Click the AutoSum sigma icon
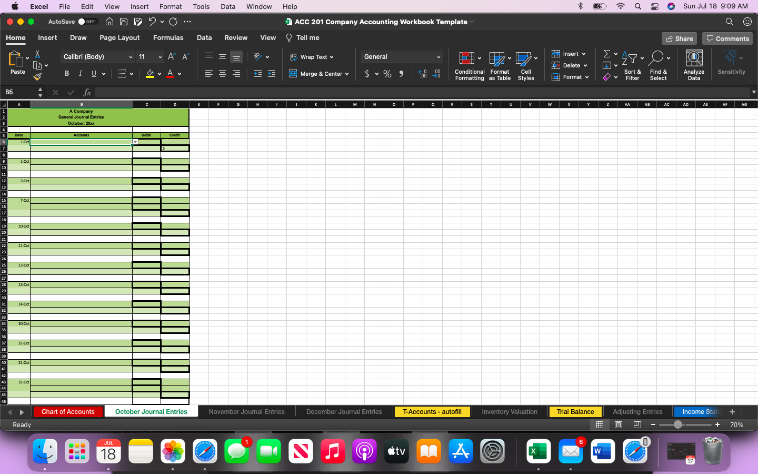 tap(607, 54)
